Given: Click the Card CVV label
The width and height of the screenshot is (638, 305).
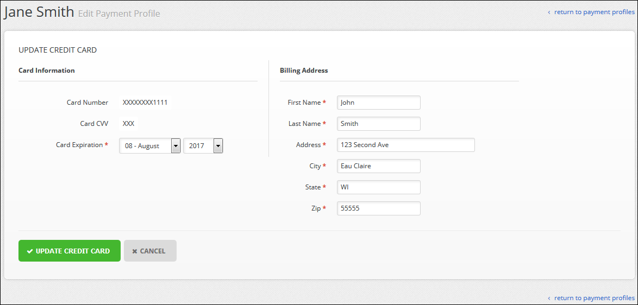Looking at the screenshot, I should click(94, 123).
